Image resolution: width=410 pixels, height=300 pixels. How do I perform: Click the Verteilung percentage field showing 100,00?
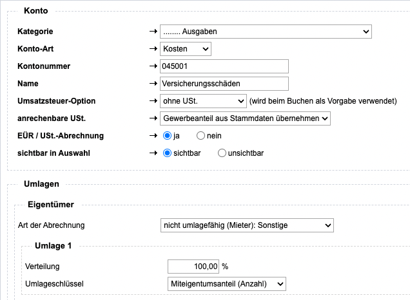tap(193, 267)
